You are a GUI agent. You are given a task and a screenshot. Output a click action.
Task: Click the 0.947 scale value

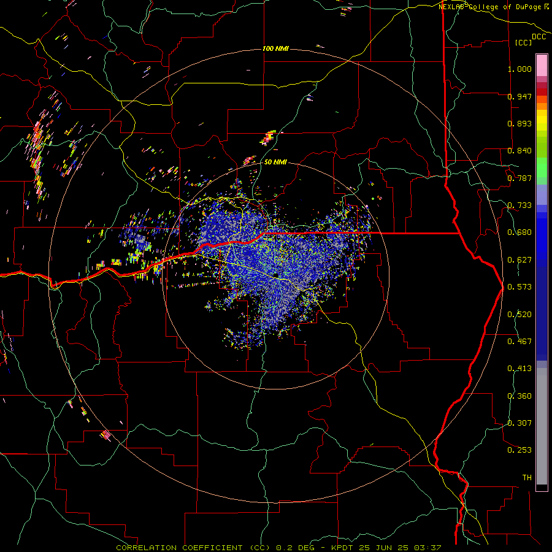(x=519, y=96)
